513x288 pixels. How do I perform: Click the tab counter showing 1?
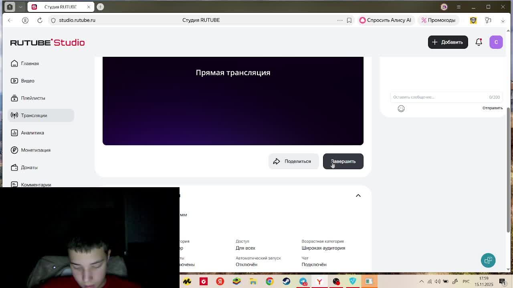point(10,7)
